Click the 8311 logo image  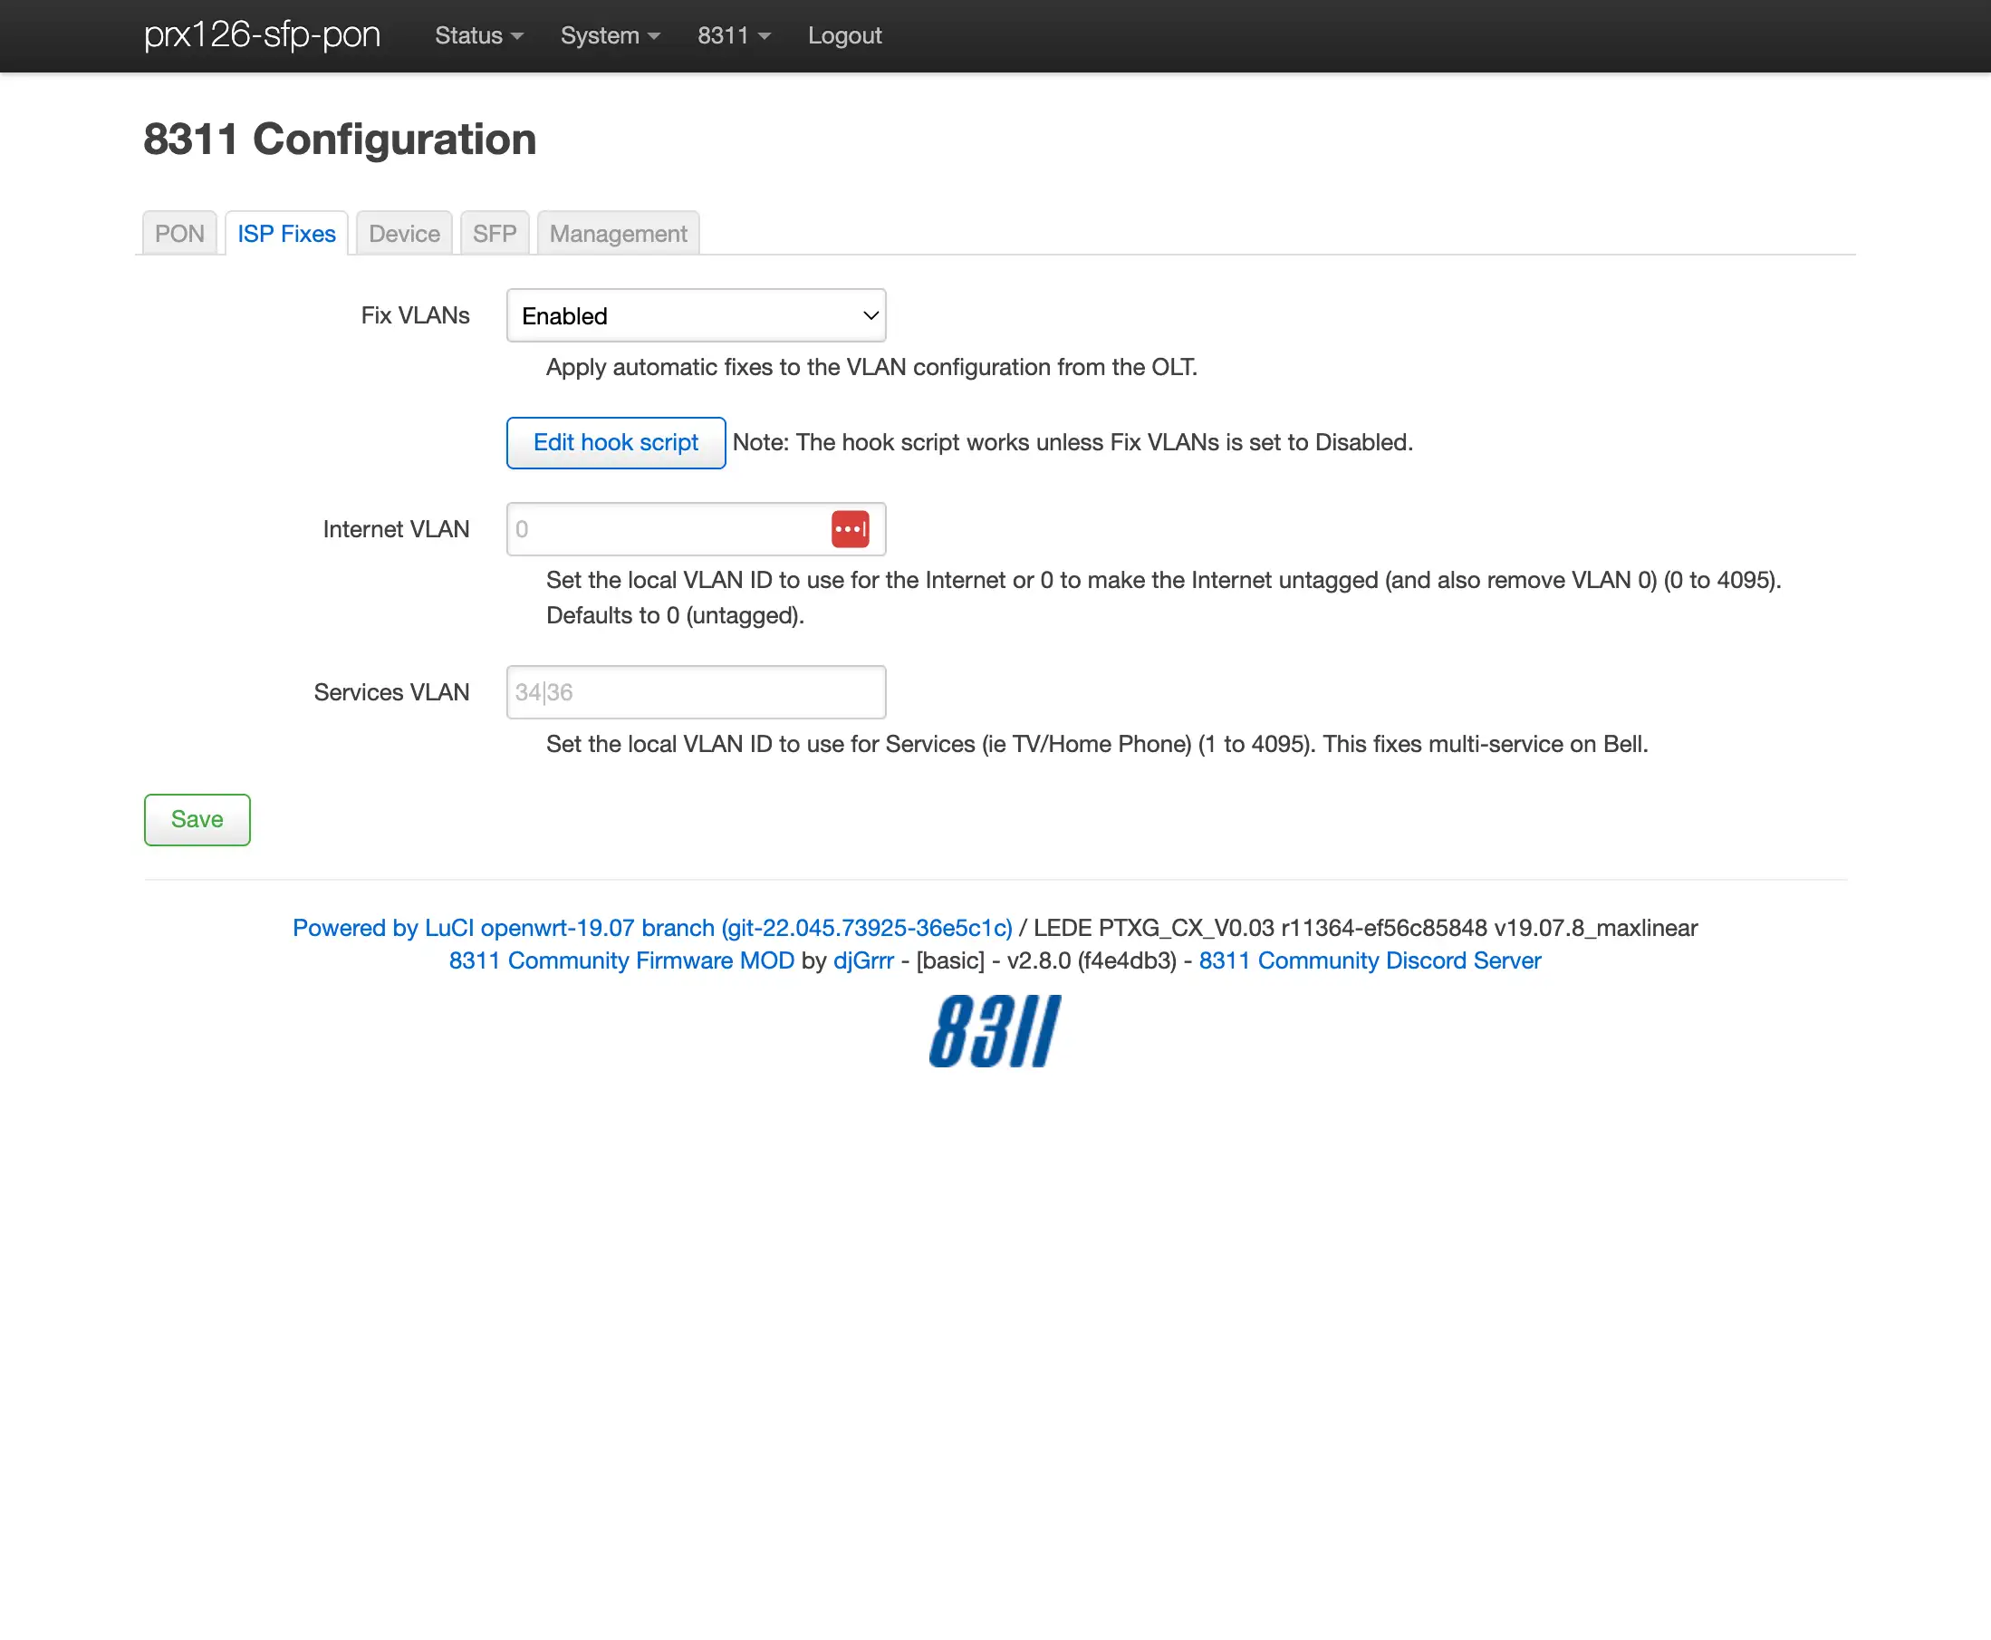(x=995, y=1032)
